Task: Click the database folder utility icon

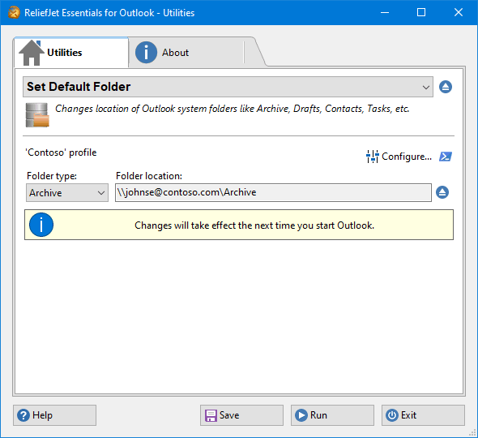Action: click(x=37, y=114)
